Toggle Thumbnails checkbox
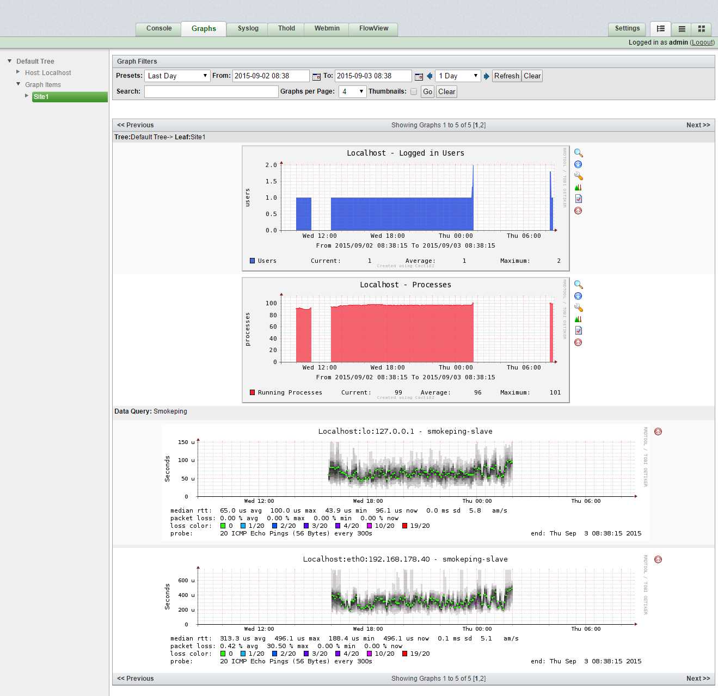Image resolution: width=718 pixels, height=696 pixels. click(x=414, y=91)
